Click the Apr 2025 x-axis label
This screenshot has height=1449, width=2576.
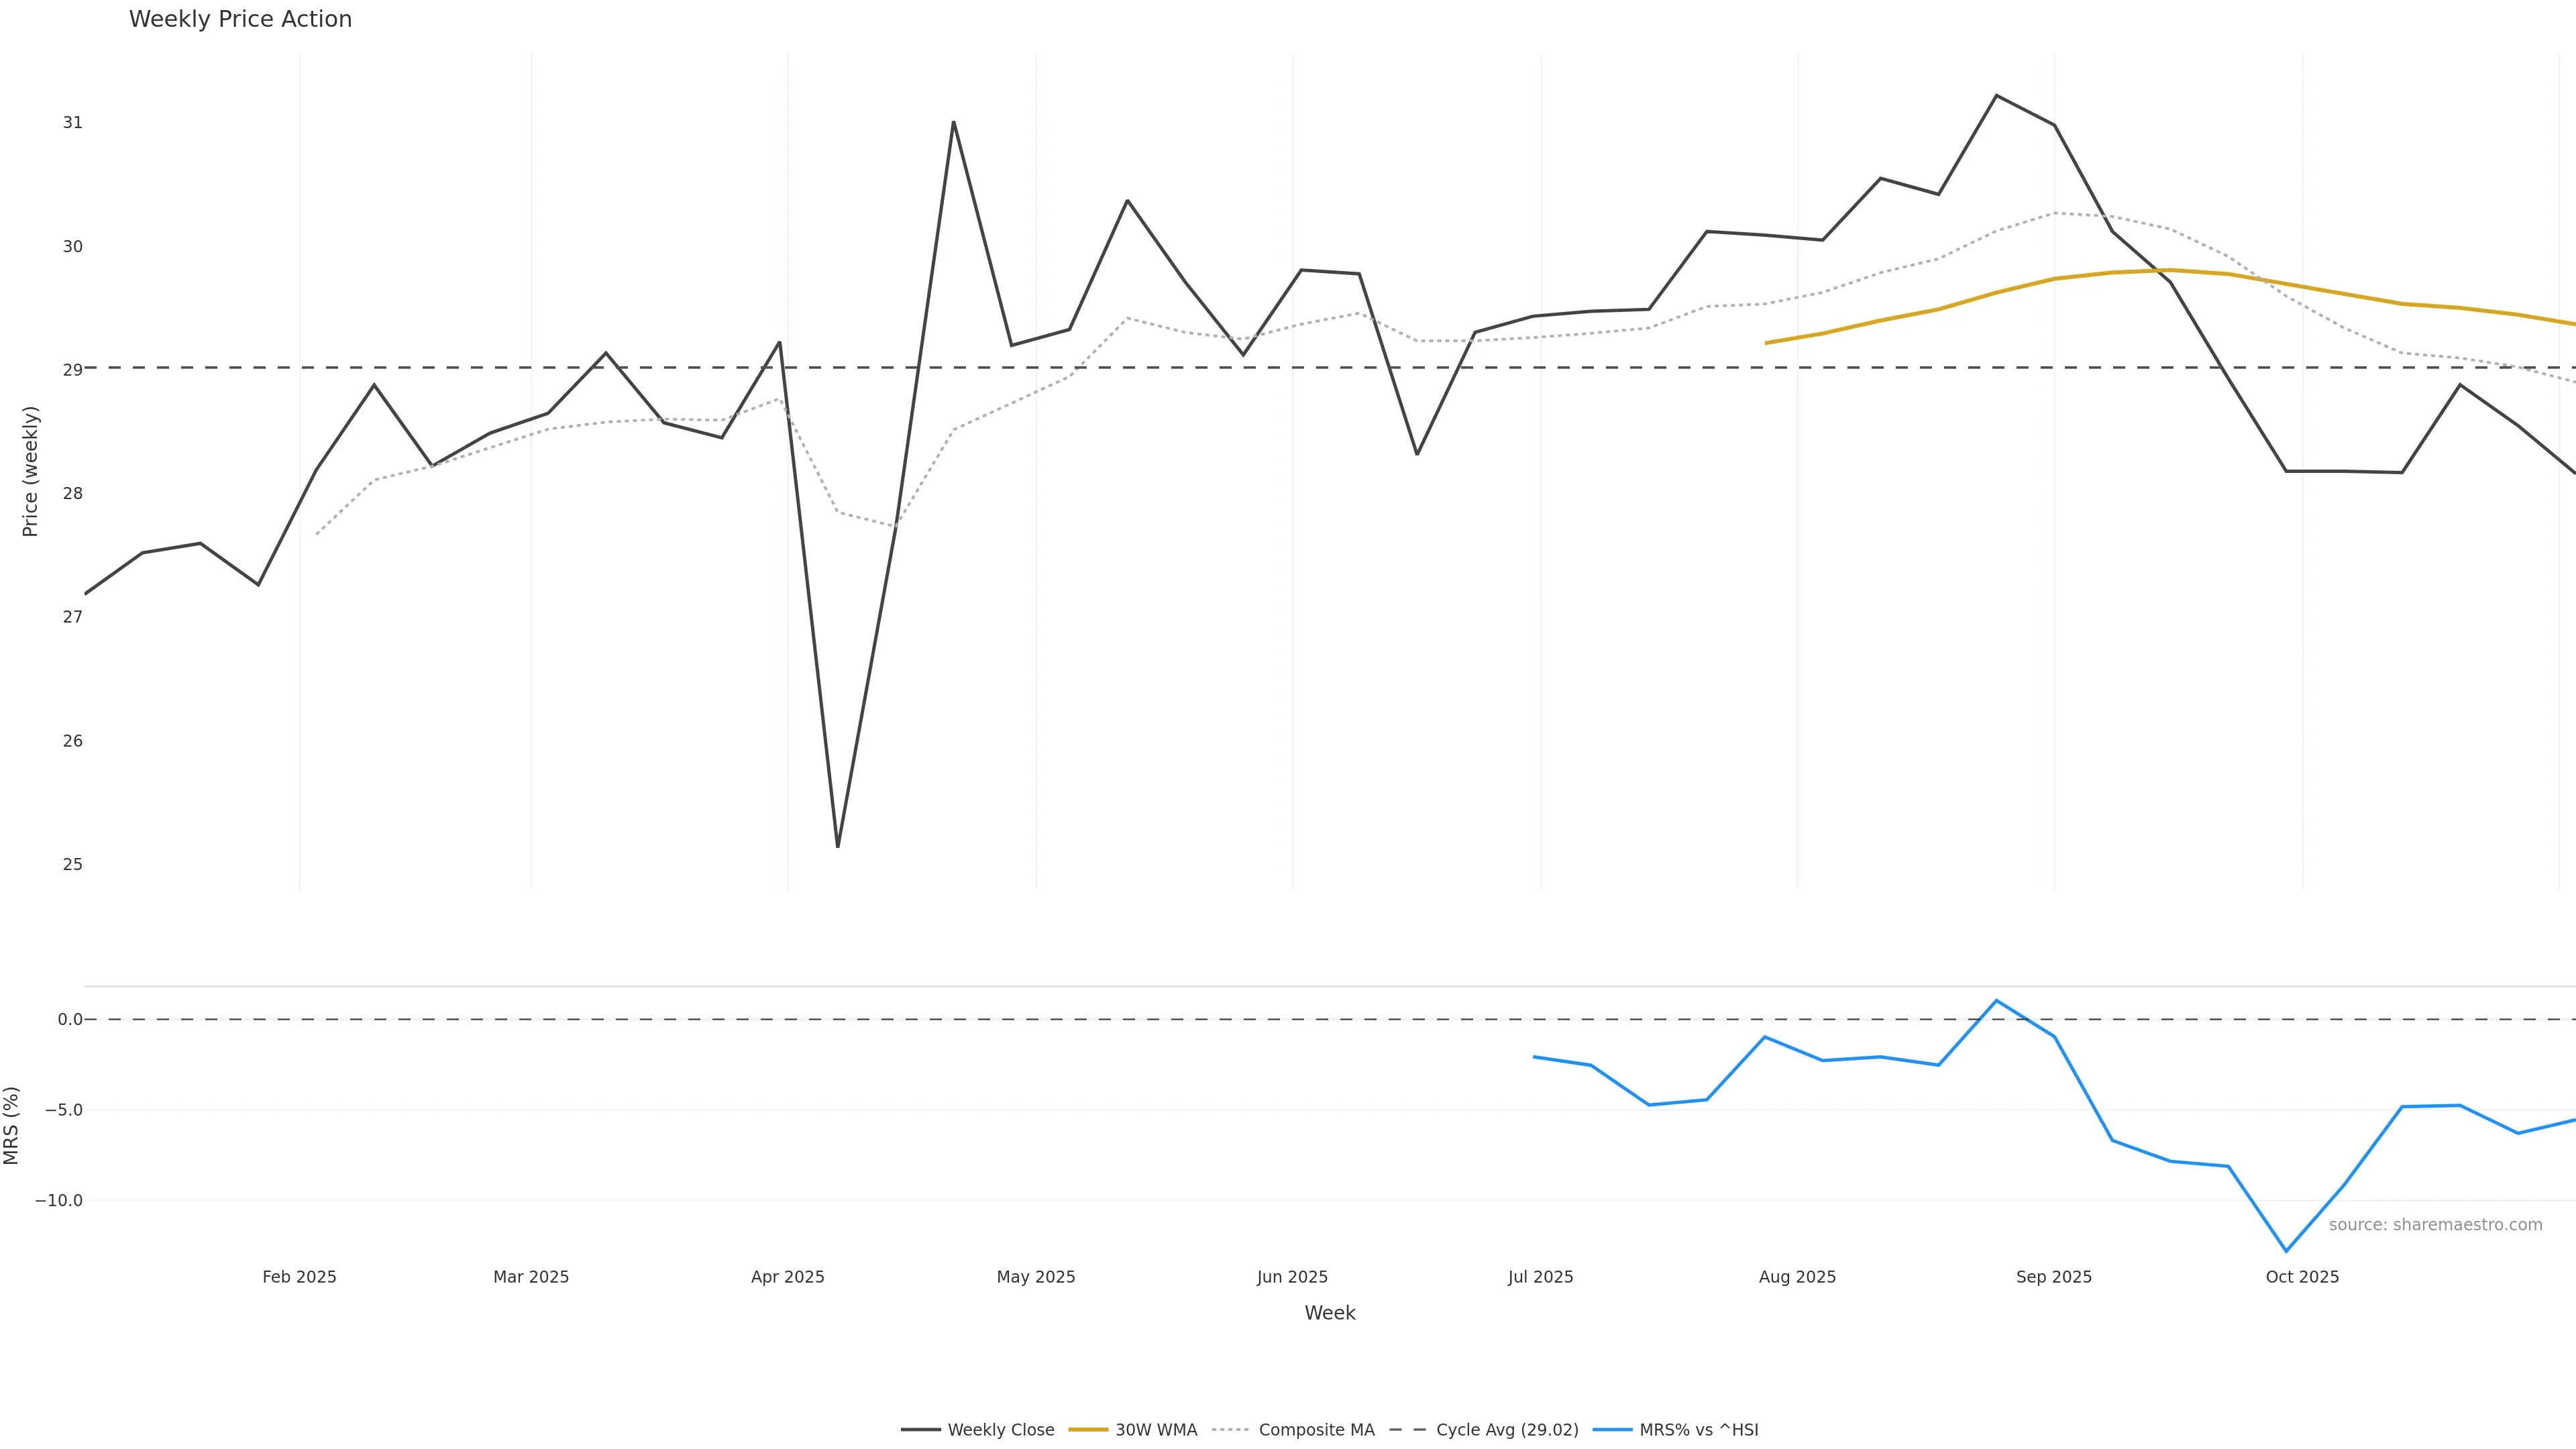pos(788,1277)
